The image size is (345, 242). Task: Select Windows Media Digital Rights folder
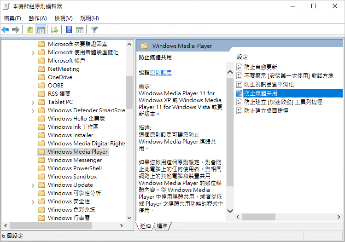pos(87,144)
